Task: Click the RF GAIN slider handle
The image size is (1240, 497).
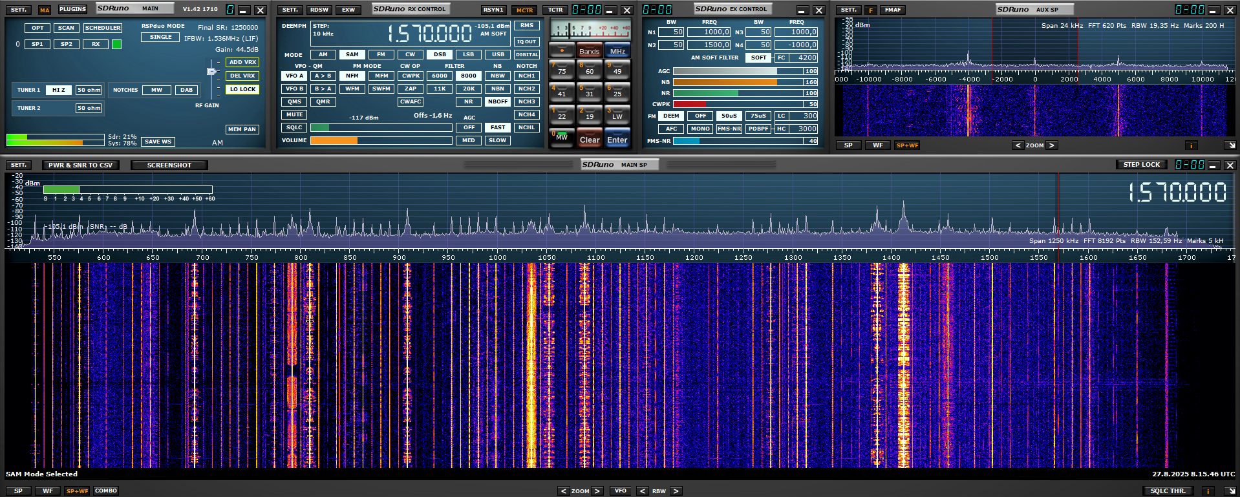Action: 211,71
